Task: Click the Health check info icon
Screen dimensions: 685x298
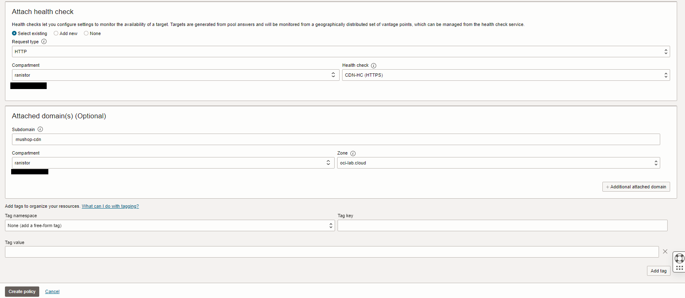Action: click(x=373, y=66)
